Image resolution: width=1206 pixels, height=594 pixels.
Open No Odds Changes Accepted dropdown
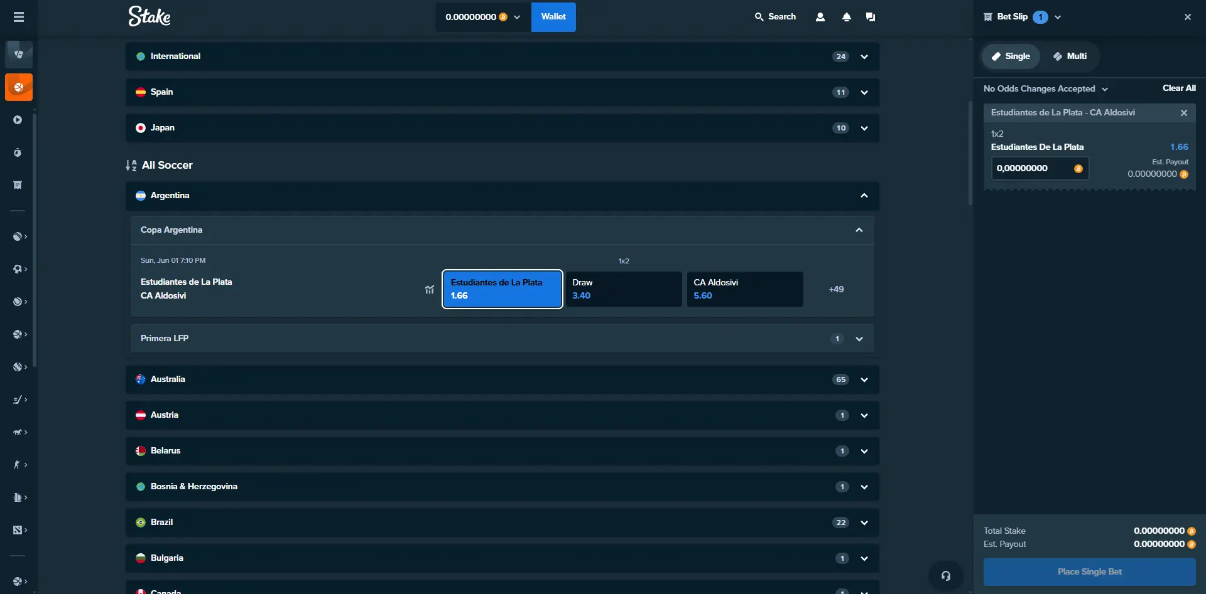click(1046, 88)
